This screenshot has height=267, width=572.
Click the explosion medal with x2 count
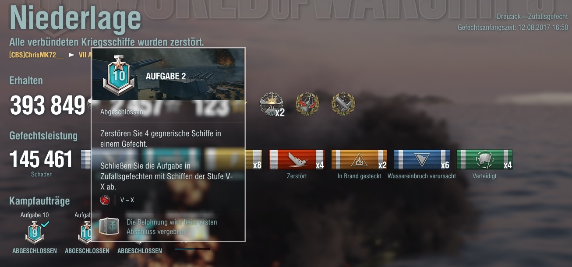(x=272, y=105)
